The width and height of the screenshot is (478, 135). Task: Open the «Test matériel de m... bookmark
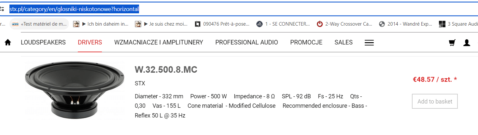(x=39, y=24)
